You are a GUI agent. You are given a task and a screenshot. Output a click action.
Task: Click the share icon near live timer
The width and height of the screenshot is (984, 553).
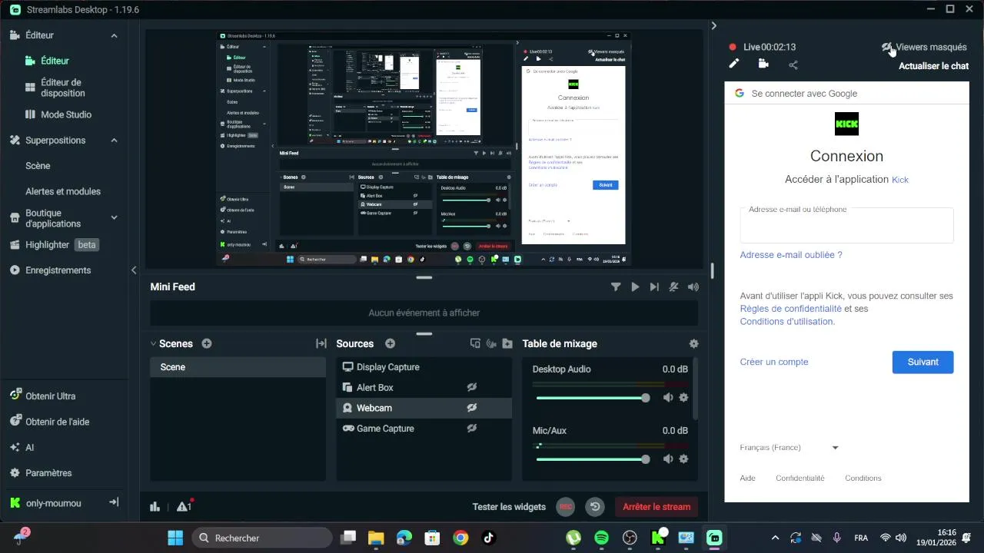click(x=793, y=65)
